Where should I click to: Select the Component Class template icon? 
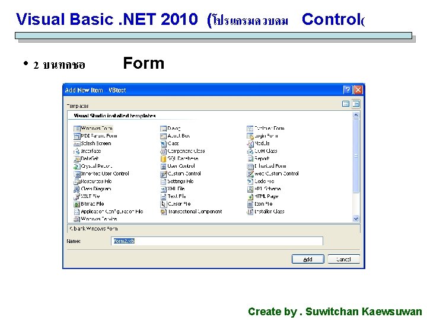tap(164, 151)
